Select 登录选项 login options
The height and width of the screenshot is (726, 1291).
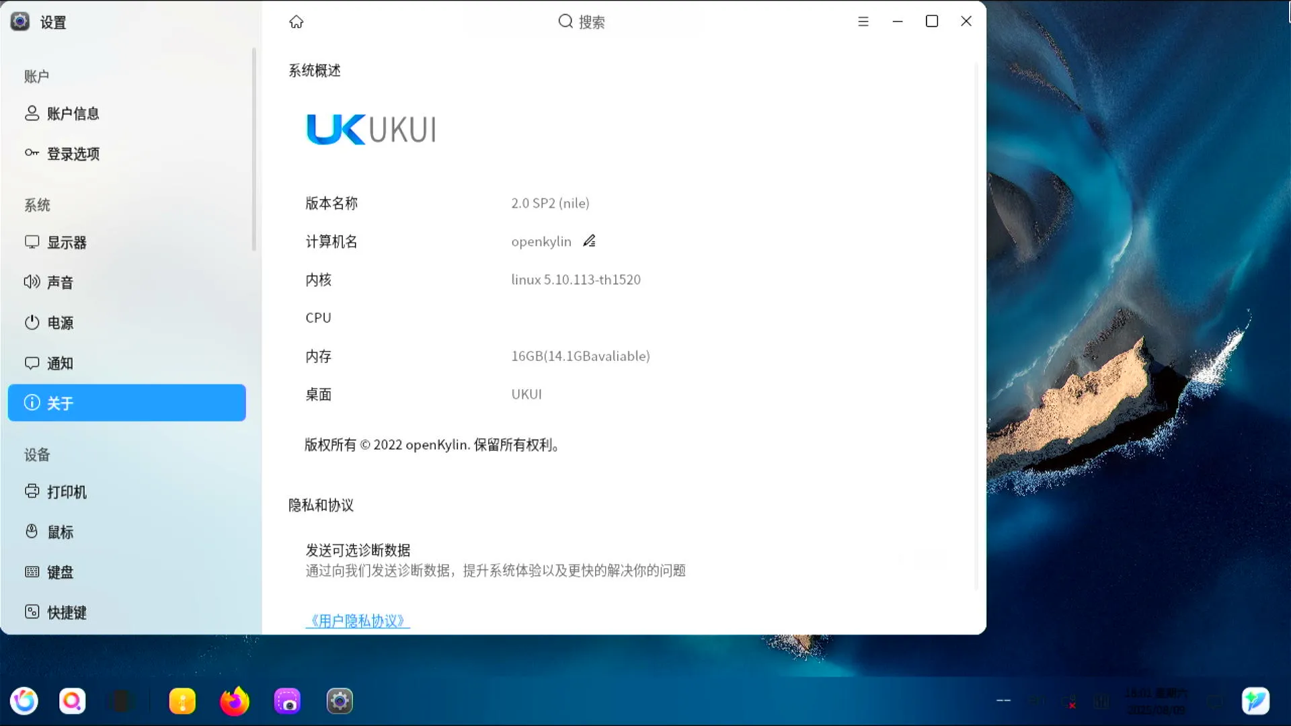pos(73,154)
